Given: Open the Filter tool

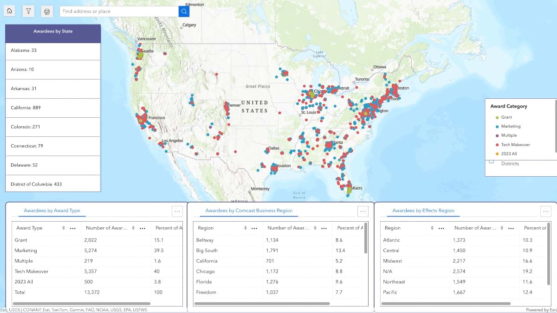Looking at the screenshot, I should [x=28, y=11].
